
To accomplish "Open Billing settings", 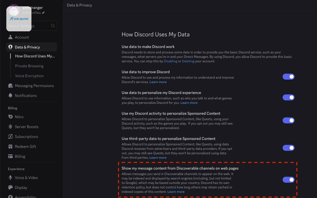I will coord(31,156).
